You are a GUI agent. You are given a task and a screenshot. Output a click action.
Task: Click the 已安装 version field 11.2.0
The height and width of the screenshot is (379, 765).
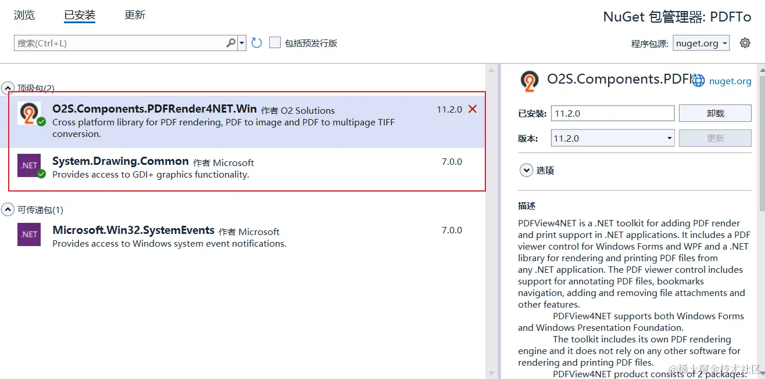[x=613, y=113]
